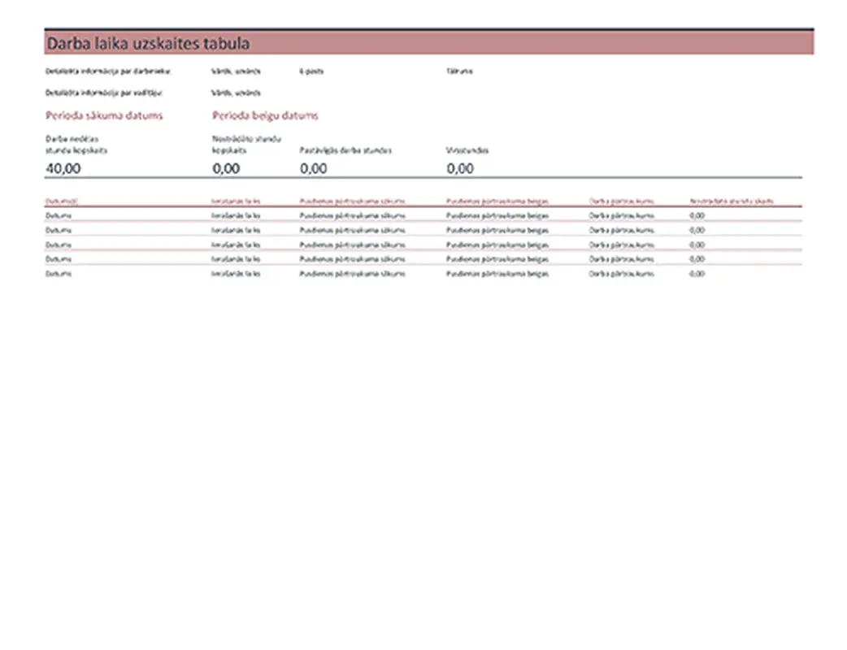Select the last row 'Ierašanās laiks' cell
The image size is (847, 650).
(x=236, y=275)
